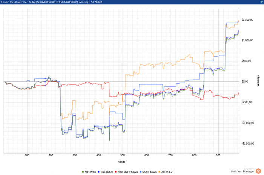This screenshot has height=175, width=264.
Task: Click the 300 hands x-axis label
Action: [x=75, y=155]
